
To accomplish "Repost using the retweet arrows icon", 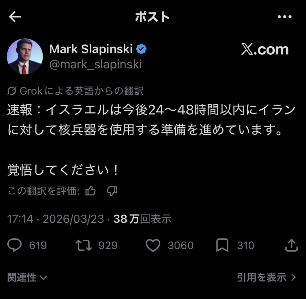I will (84, 245).
